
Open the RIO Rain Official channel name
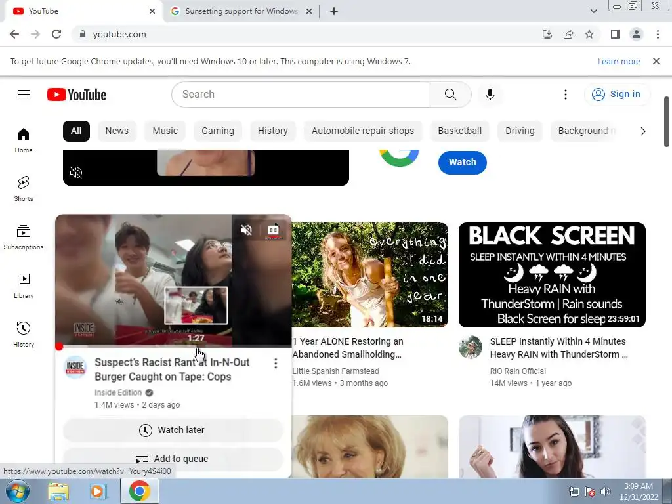click(518, 371)
